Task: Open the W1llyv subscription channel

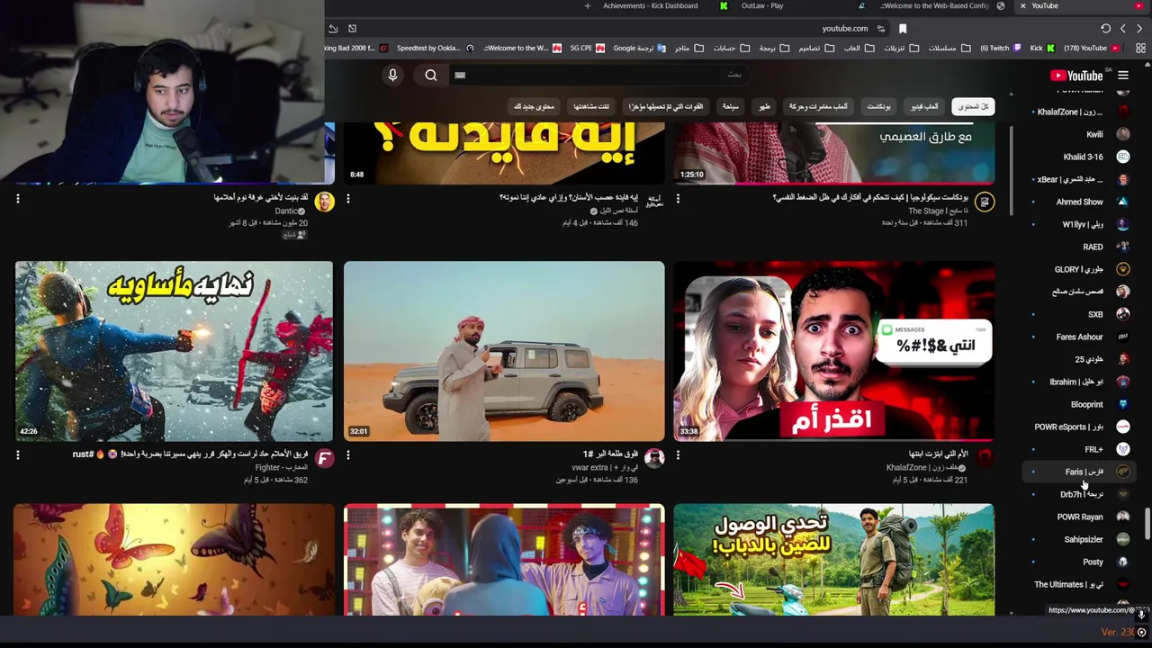Action: tap(1080, 224)
